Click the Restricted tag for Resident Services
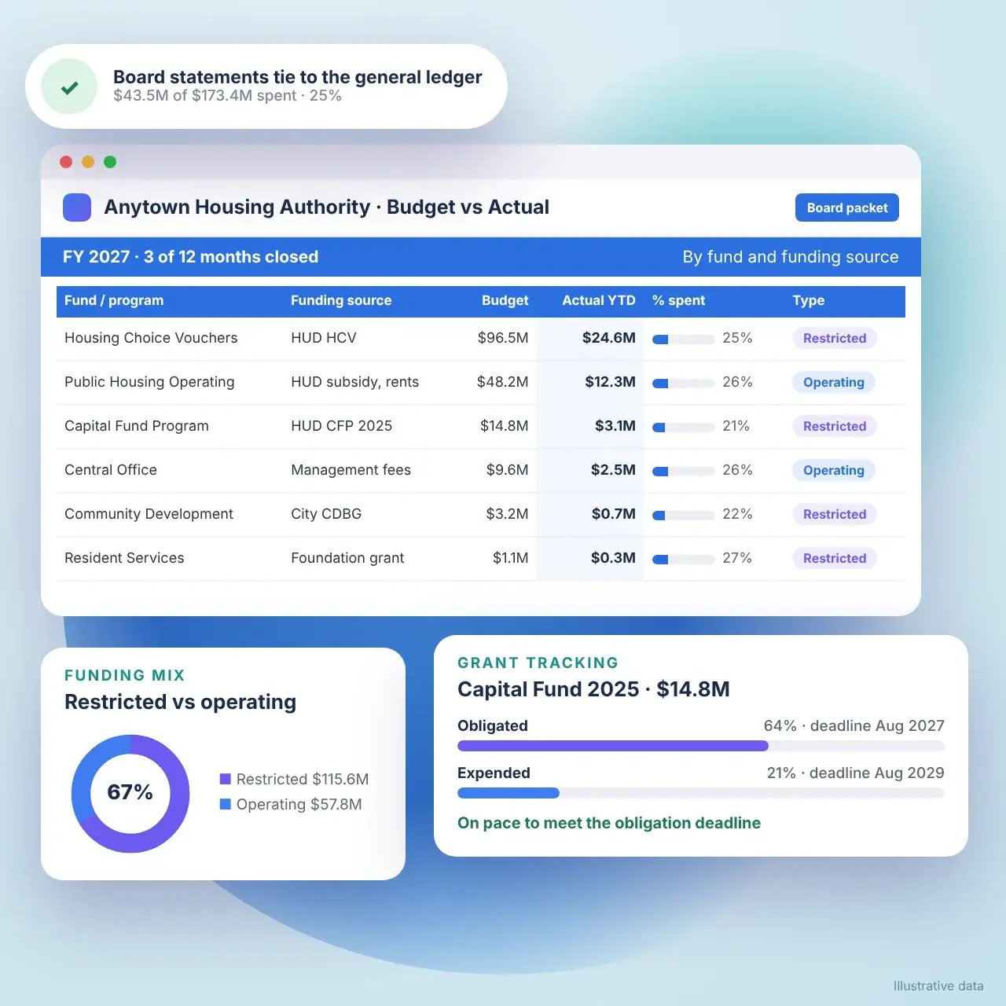 pos(835,558)
